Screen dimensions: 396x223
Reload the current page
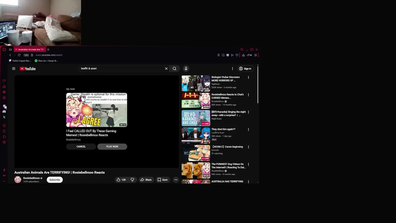(x=19, y=55)
